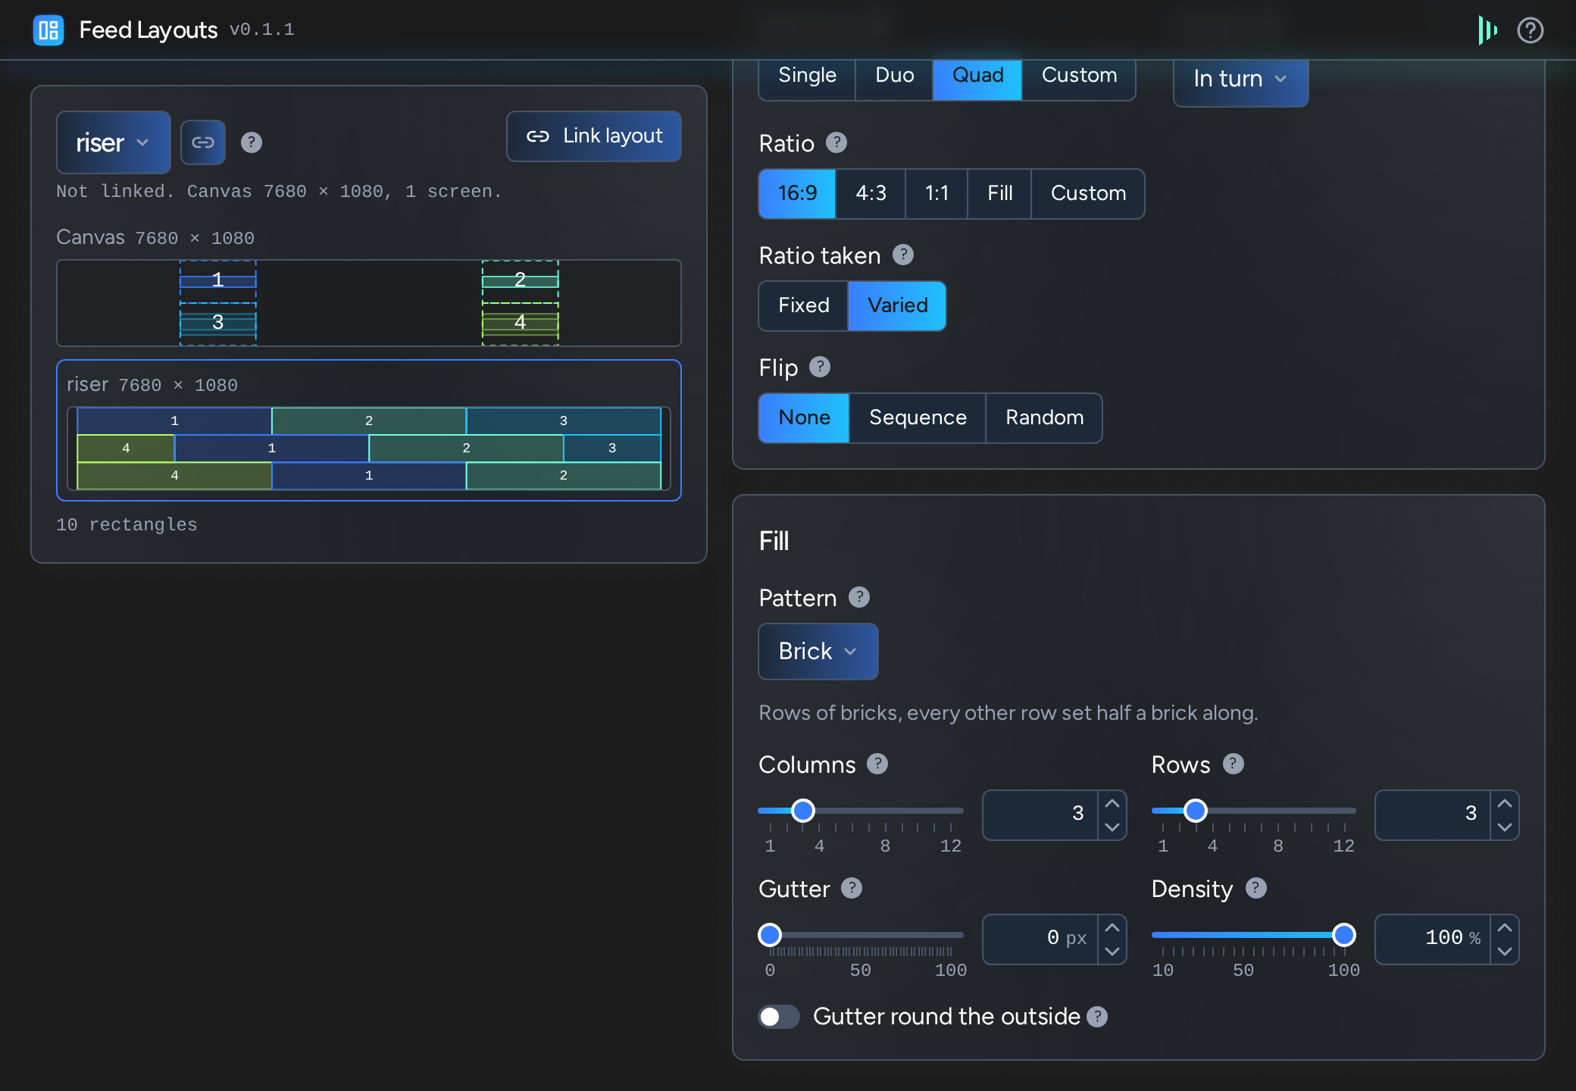
Task: Show help for Pattern setting
Action: point(859,597)
